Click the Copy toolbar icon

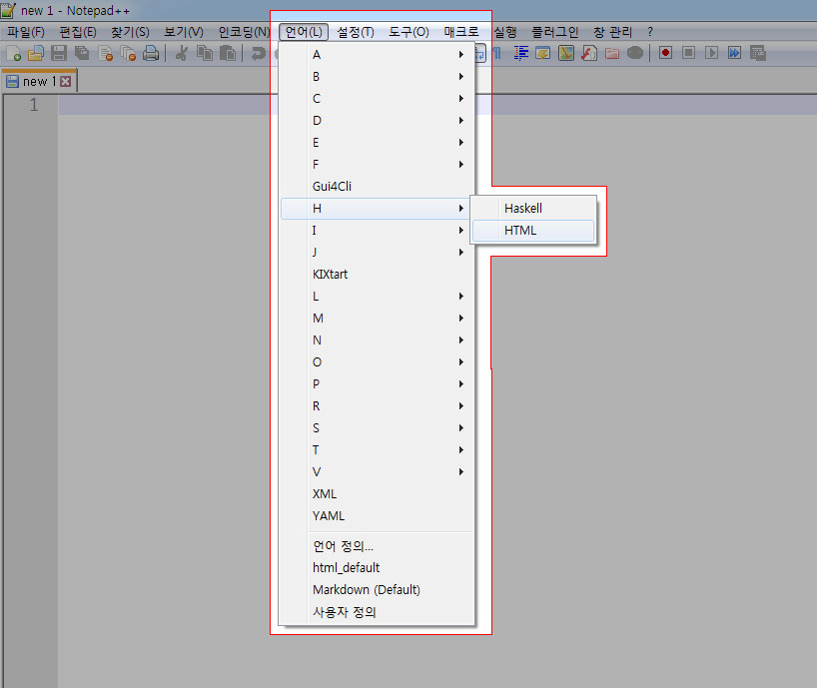204,53
